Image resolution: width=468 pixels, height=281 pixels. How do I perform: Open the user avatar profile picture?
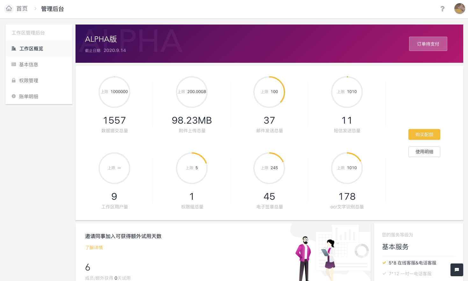[x=459, y=9]
